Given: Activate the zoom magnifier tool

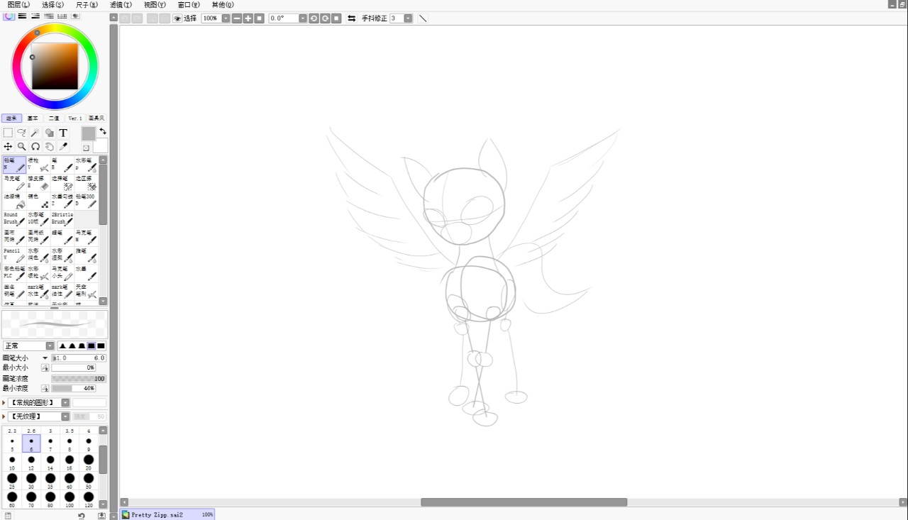Looking at the screenshot, I should (x=22, y=147).
